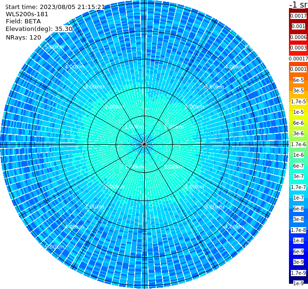Viewport: 308px width, 289px height.
Task: Click the 2.00km range label in upper-left quadrant
Action: tap(115, 107)
